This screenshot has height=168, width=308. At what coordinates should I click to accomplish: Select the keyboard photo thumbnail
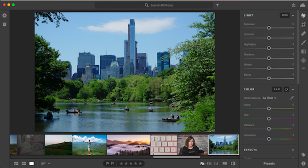[x=164, y=145]
